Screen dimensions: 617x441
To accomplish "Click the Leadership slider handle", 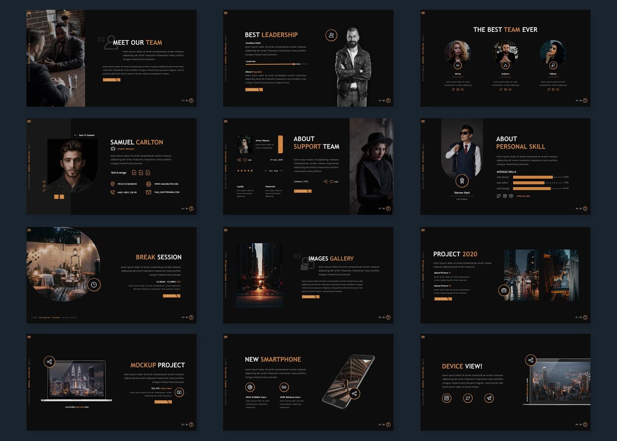I will coord(294,64).
